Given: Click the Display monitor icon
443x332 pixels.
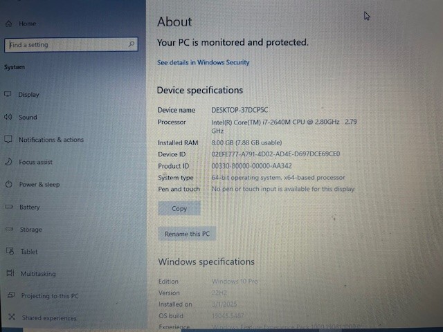Looking at the screenshot, I should 8,94.
